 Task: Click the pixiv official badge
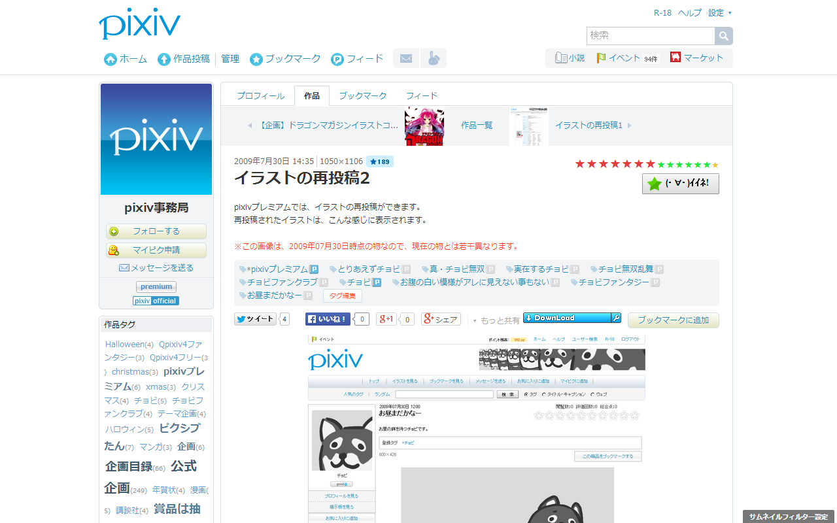pos(156,301)
